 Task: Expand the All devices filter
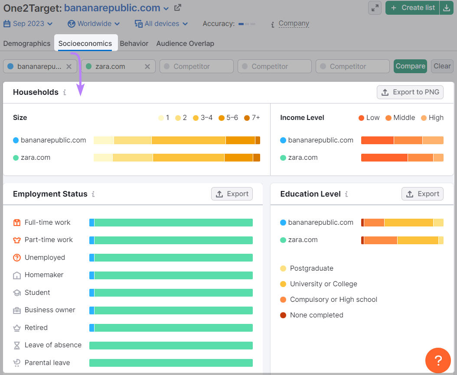coord(161,24)
